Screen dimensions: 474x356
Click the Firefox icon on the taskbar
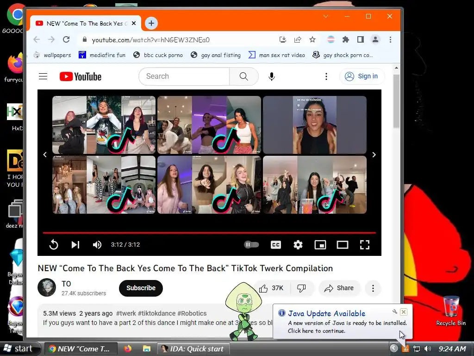pyautogui.click(x=128, y=349)
